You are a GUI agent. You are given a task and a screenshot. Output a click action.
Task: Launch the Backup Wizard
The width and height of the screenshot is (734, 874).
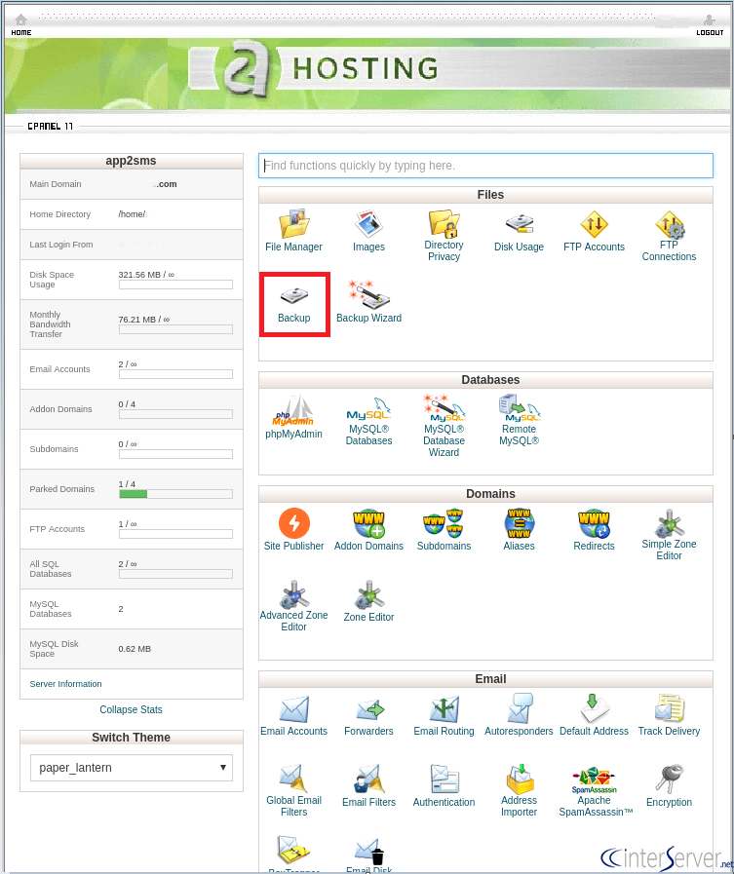368,302
